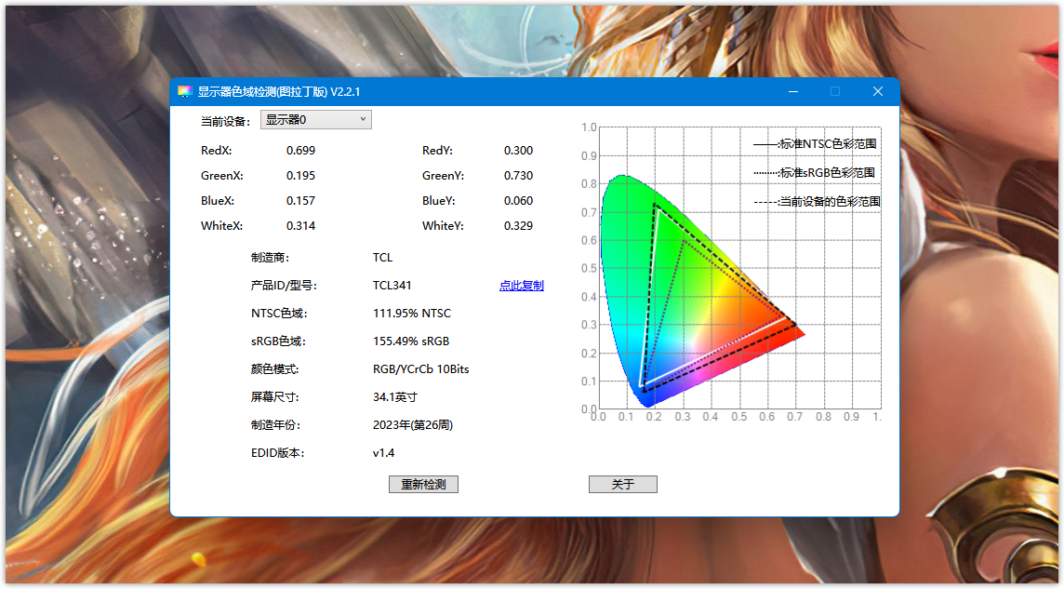1064x589 pixels.
Task: Click the app icon in the title bar
Action: pos(185,91)
